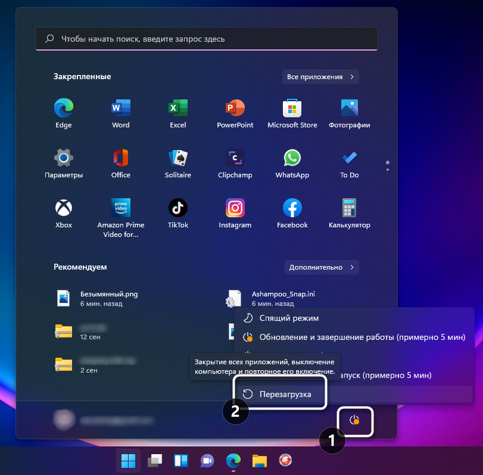Choose Спящий режим in power menu
The width and height of the screenshot is (483, 475).
click(285, 318)
